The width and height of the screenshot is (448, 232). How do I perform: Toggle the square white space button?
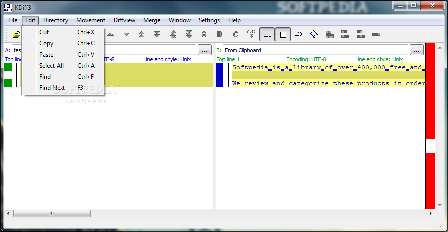[x=283, y=35]
